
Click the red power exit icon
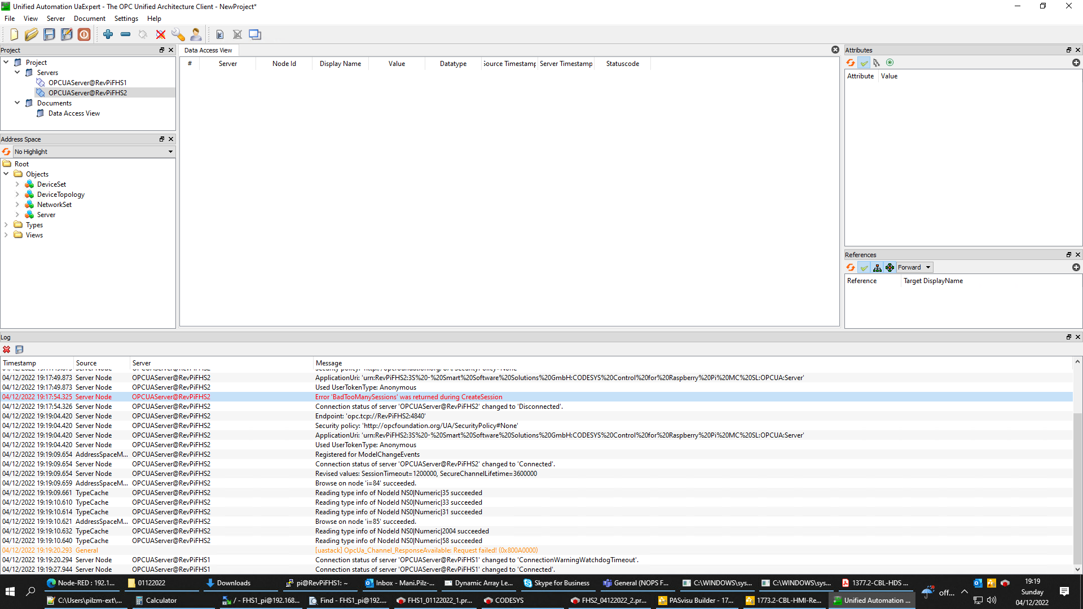(x=84, y=34)
